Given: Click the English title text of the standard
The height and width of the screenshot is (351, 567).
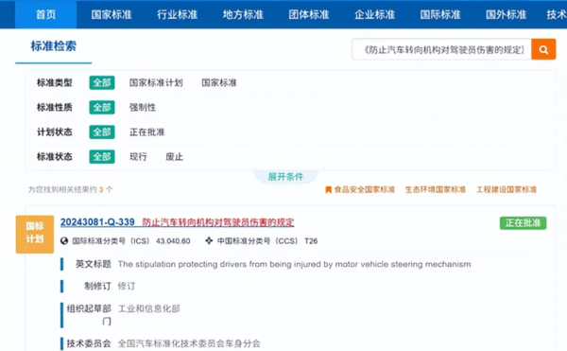Looking at the screenshot, I should (x=294, y=264).
